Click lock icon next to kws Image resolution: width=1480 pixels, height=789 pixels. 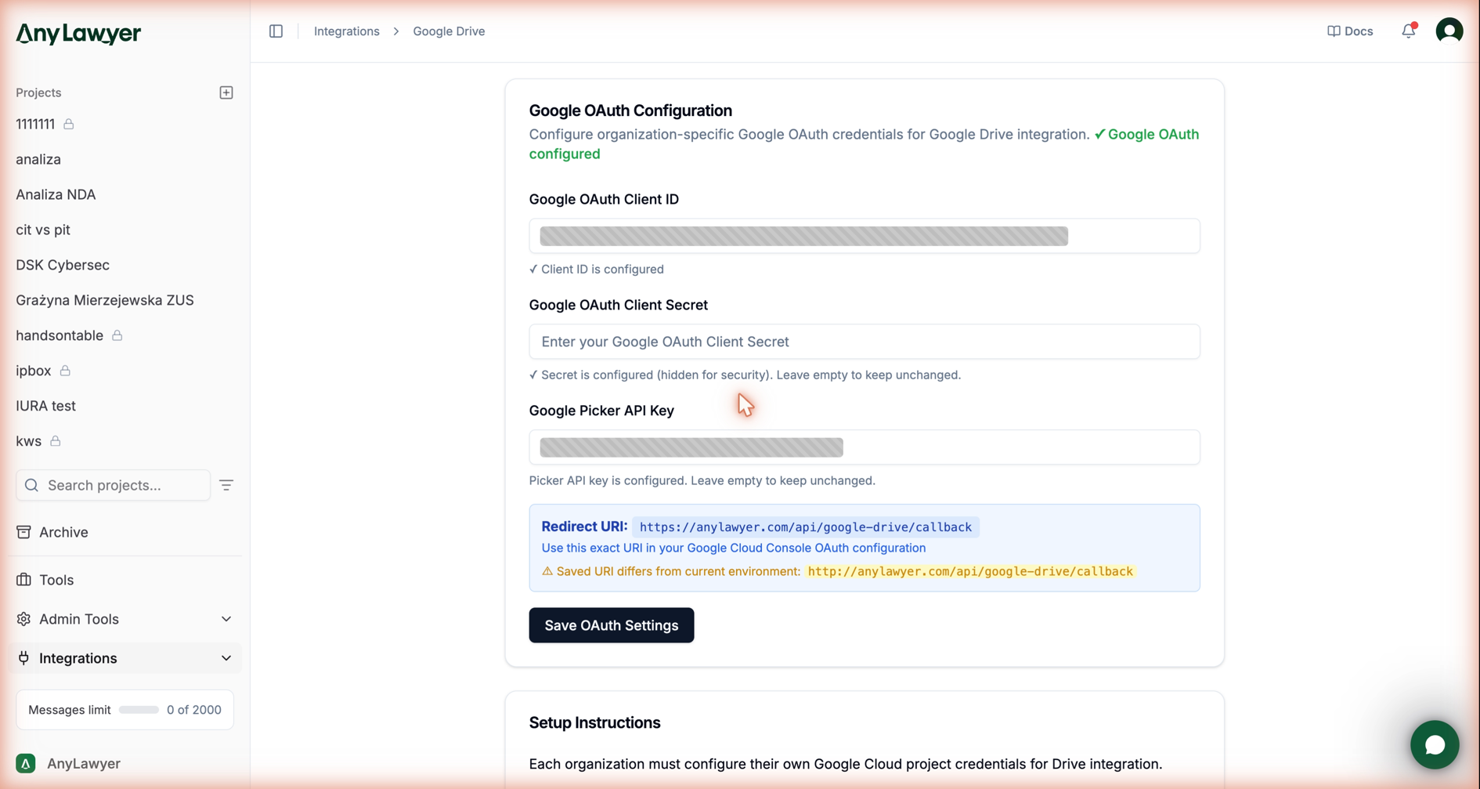tap(55, 441)
